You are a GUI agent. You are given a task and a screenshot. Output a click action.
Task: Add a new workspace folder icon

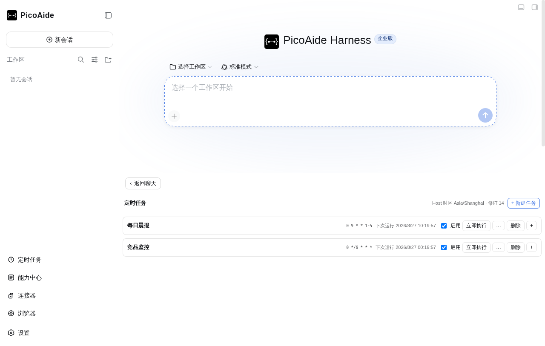coord(108,60)
